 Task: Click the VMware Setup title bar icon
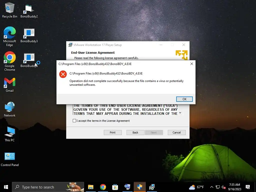click(x=70, y=45)
